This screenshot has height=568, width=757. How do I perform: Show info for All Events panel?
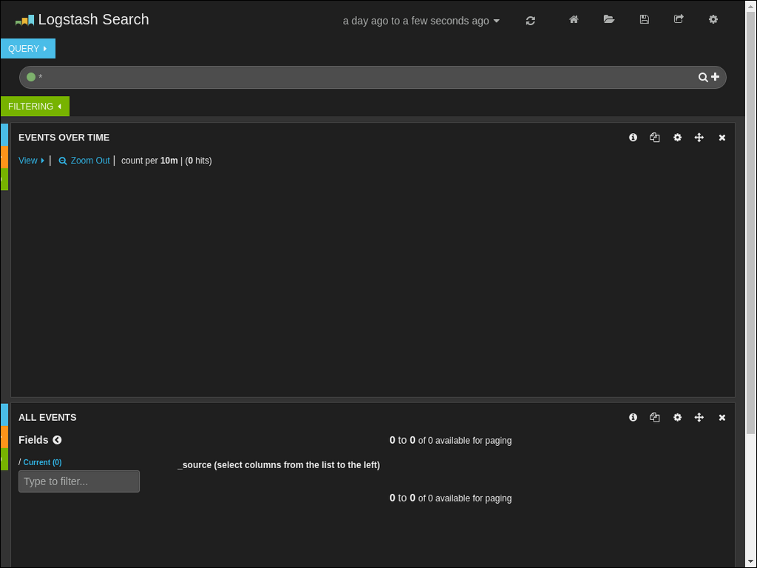click(x=633, y=417)
